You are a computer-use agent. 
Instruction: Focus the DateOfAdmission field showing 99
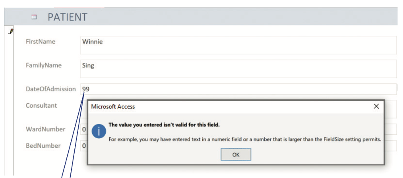[238, 89]
